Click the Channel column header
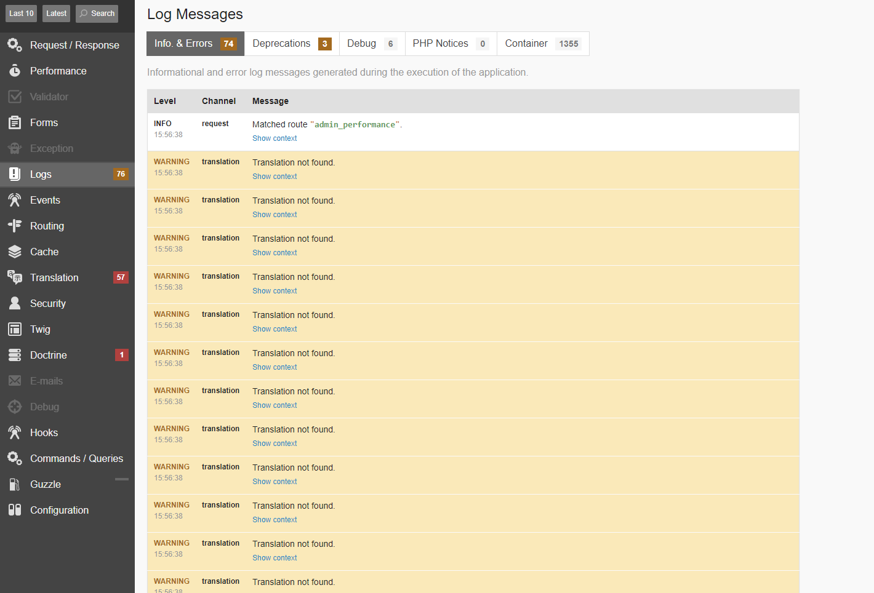The image size is (874, 593). (218, 101)
